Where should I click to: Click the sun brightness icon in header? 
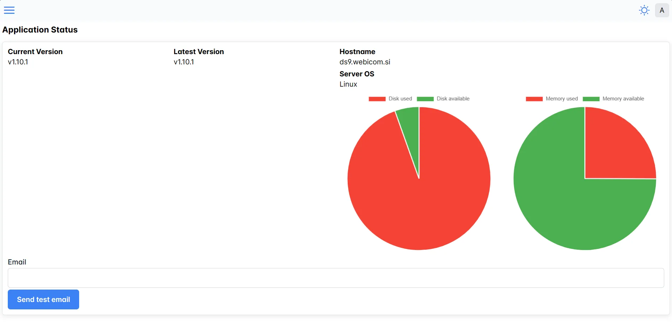pos(644,10)
